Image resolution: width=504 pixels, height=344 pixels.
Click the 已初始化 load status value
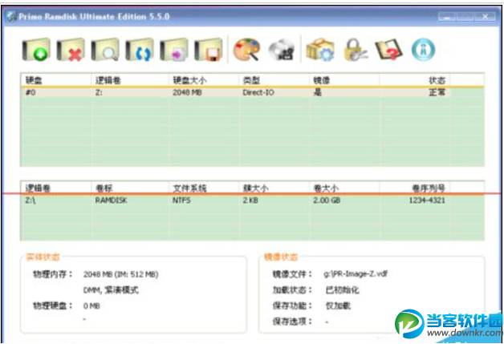point(342,290)
